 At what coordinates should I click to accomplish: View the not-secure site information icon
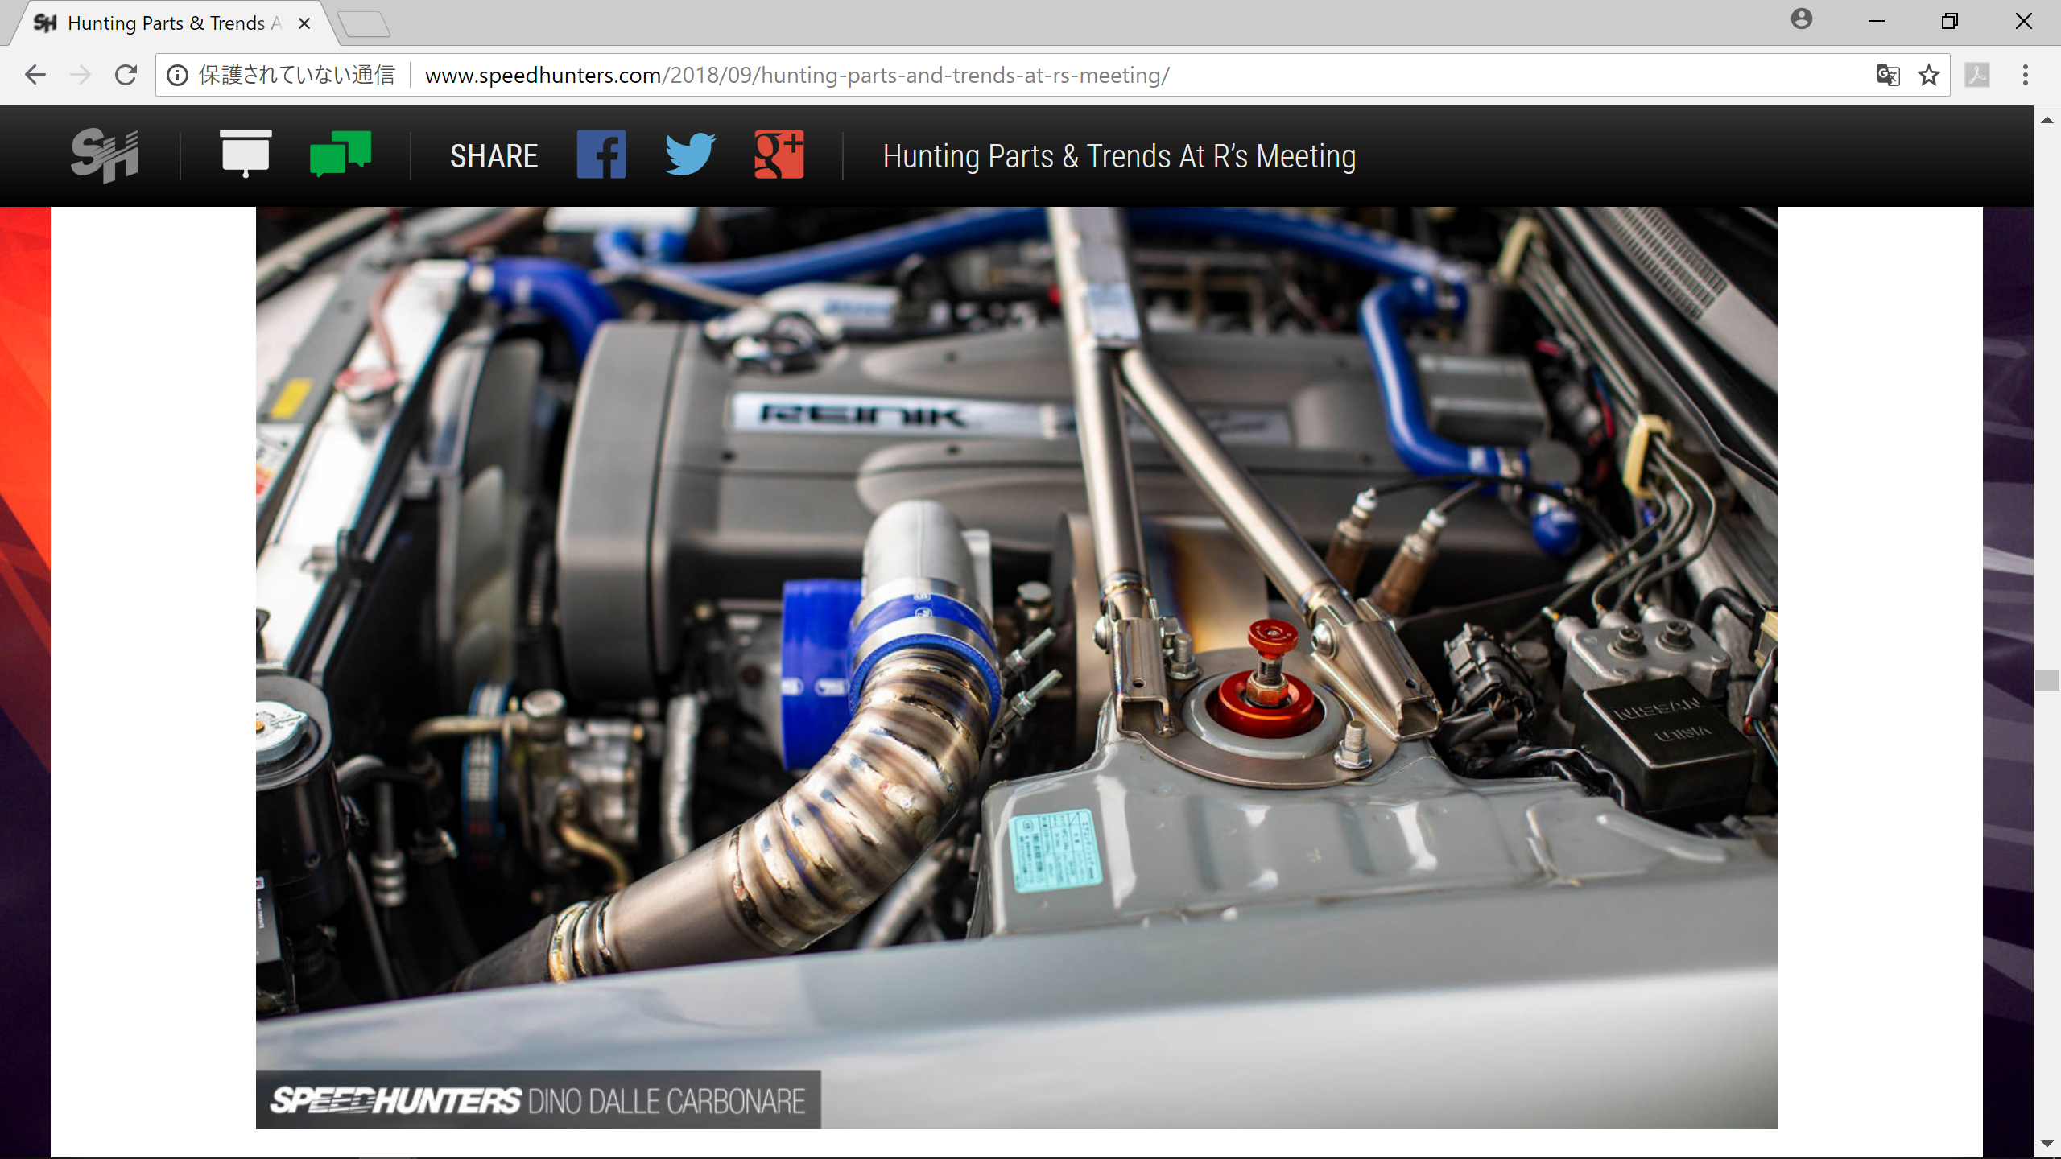click(177, 75)
